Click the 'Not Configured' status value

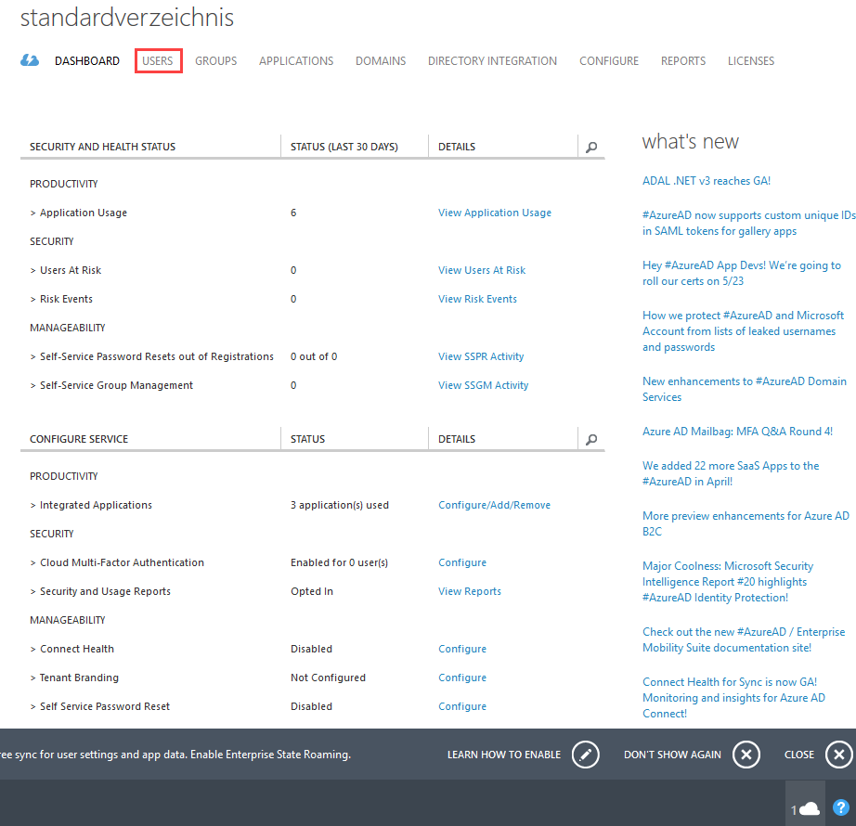click(x=328, y=678)
